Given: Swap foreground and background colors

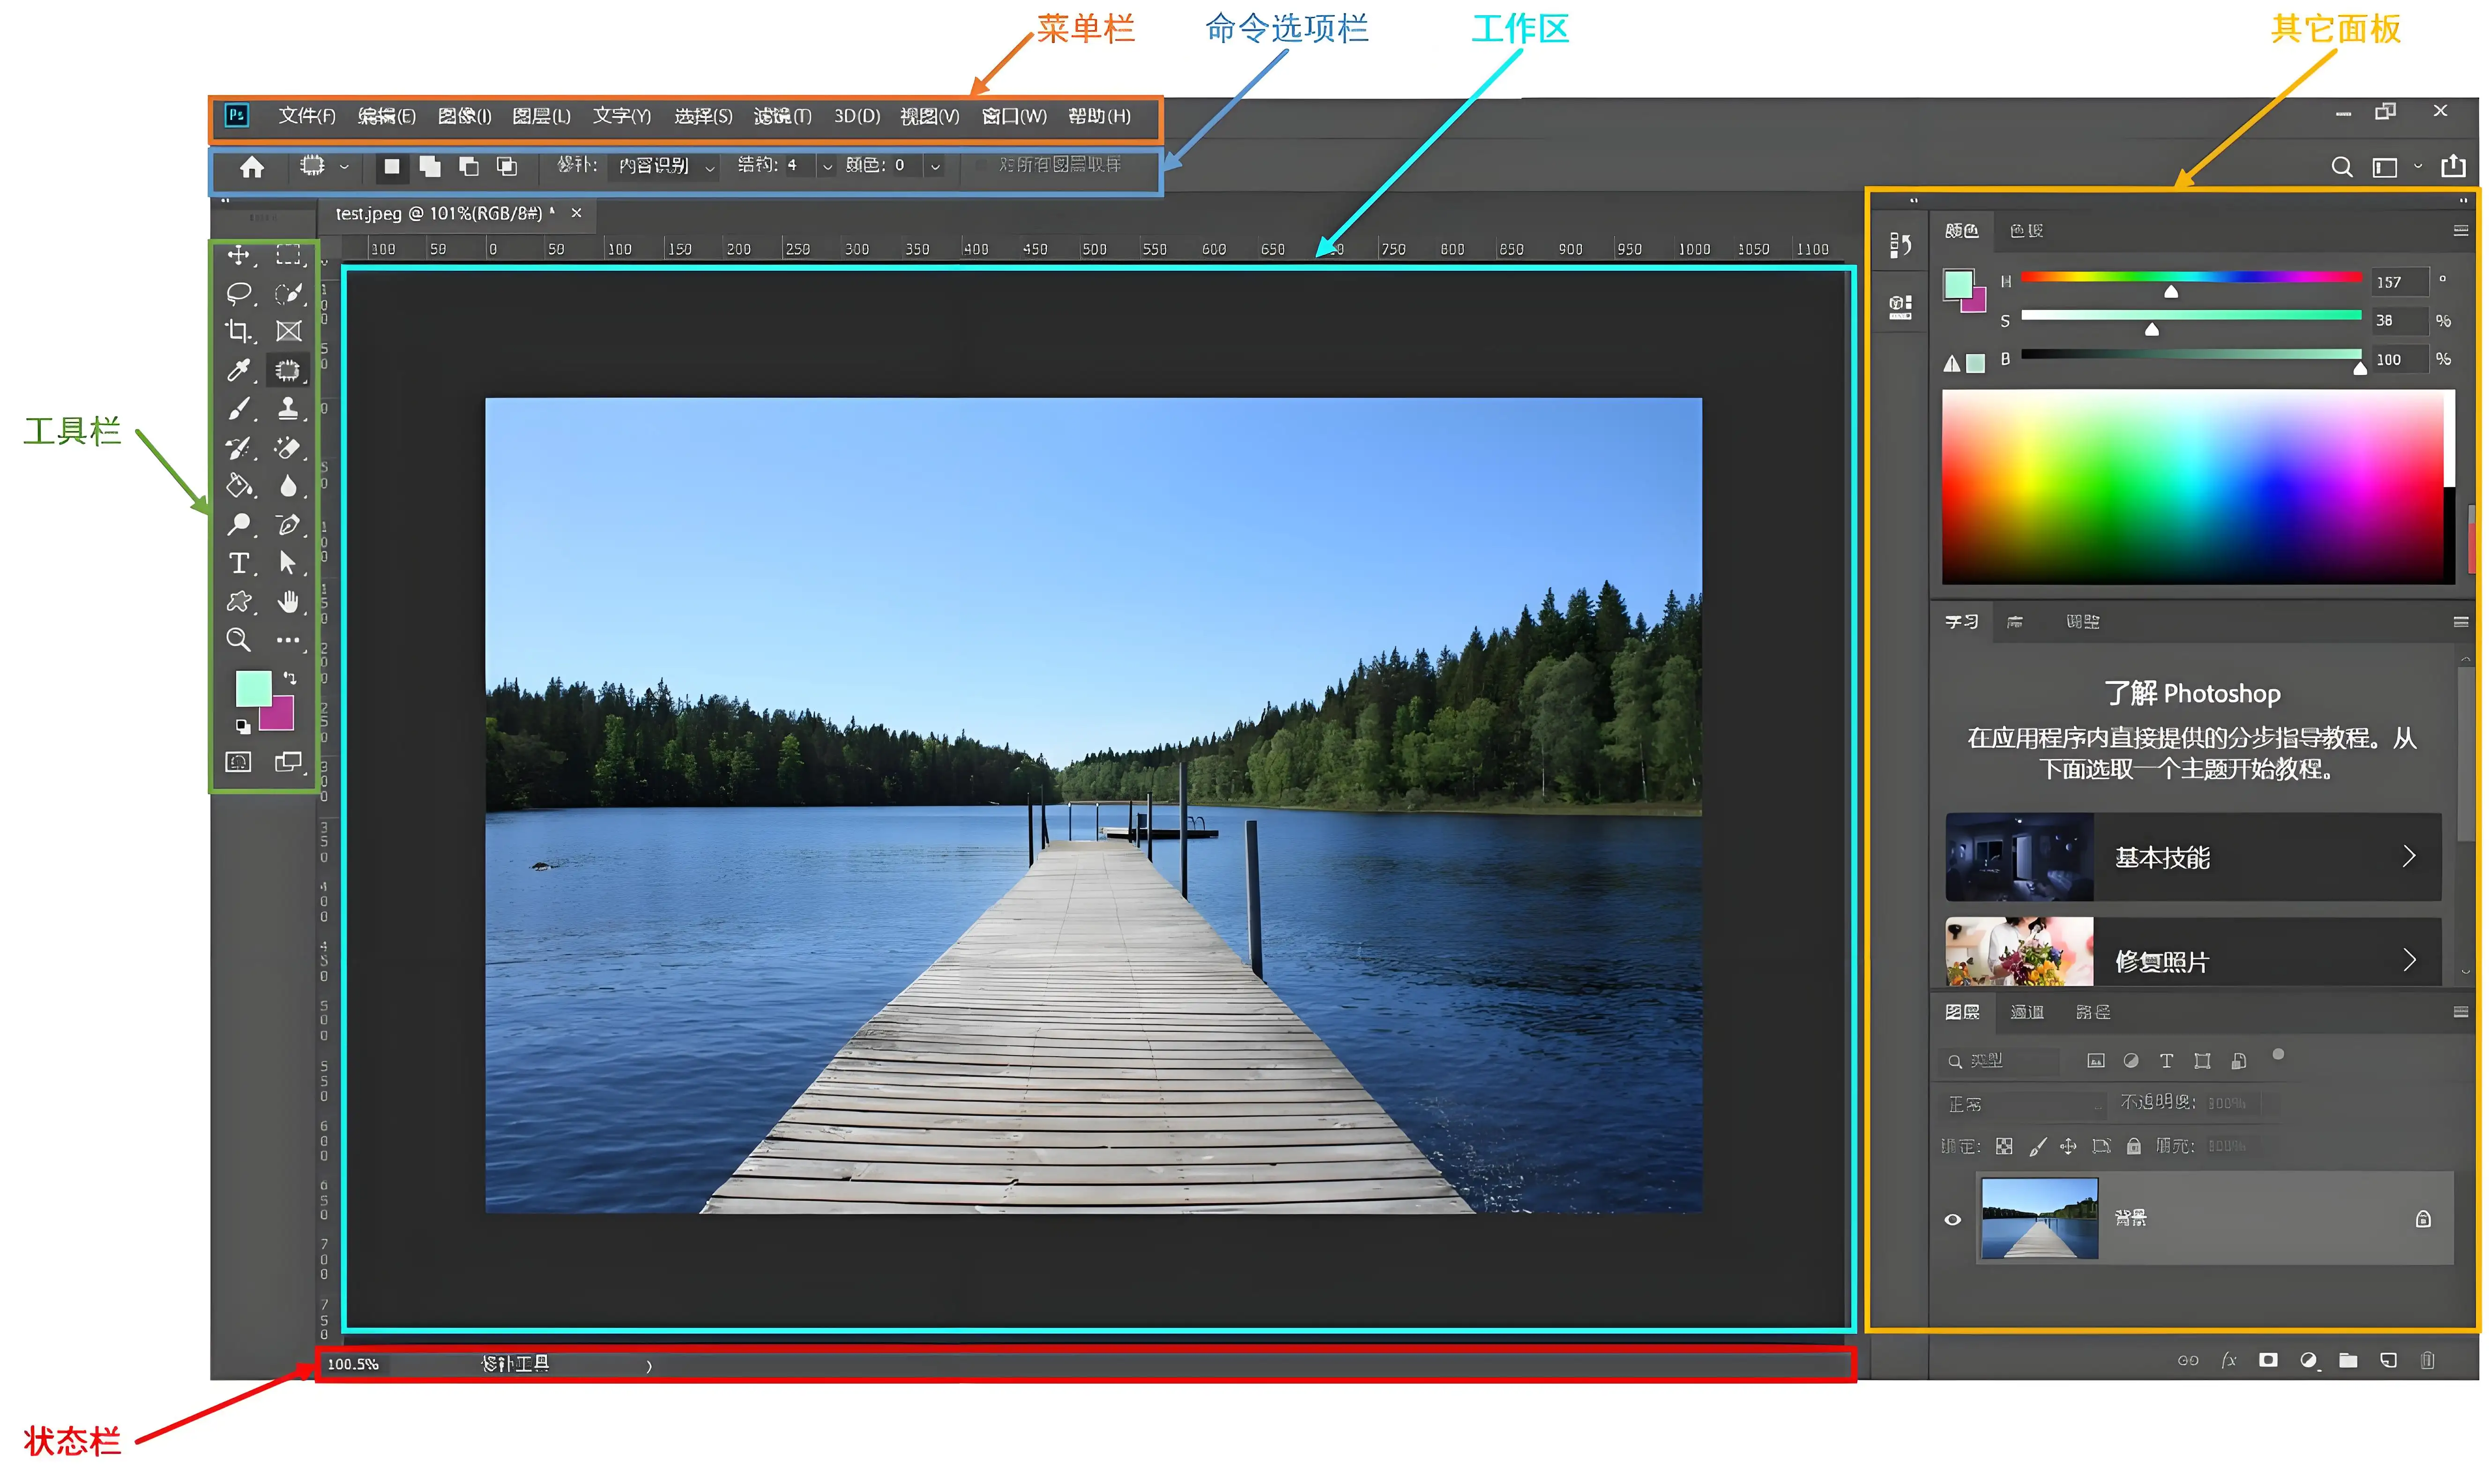Looking at the screenshot, I should point(290,678).
